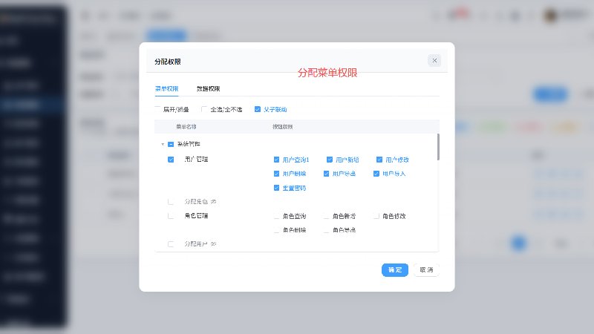The image size is (594, 334).
Task: Toggle the 展开/折叠 checkbox
Action: (157, 109)
